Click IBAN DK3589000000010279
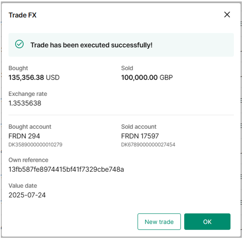The image size is (243, 239). [35, 145]
